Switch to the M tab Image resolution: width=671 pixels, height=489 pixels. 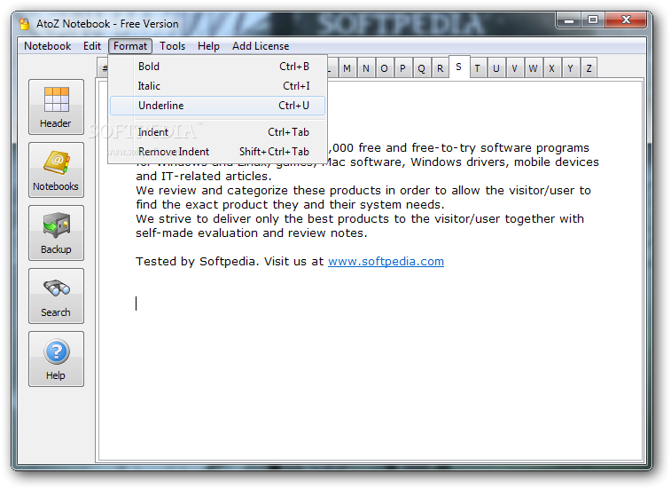tap(347, 68)
